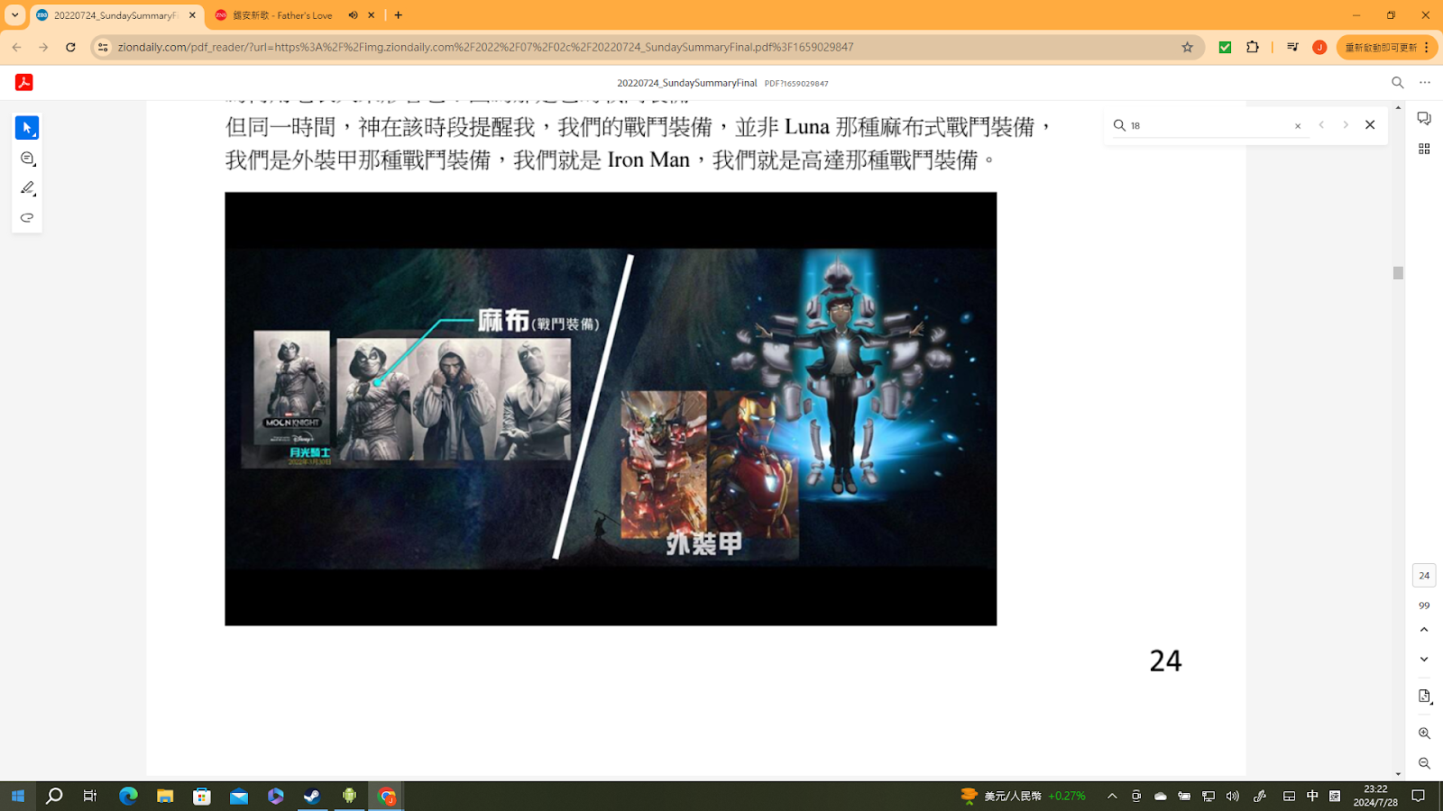Open the PDF viewer more options menu
Viewport: 1443px width, 811px height.
tap(1425, 82)
